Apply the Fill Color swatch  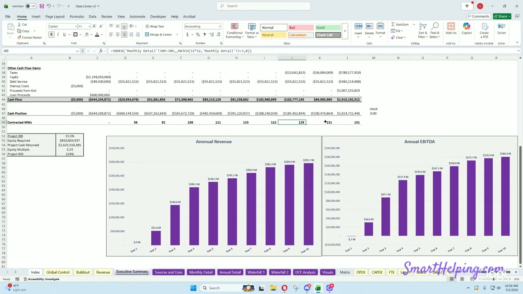click(86, 35)
